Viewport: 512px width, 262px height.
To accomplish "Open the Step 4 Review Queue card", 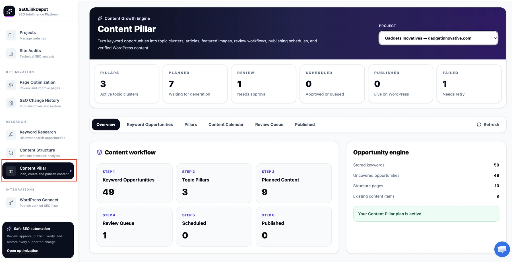I will (x=135, y=226).
